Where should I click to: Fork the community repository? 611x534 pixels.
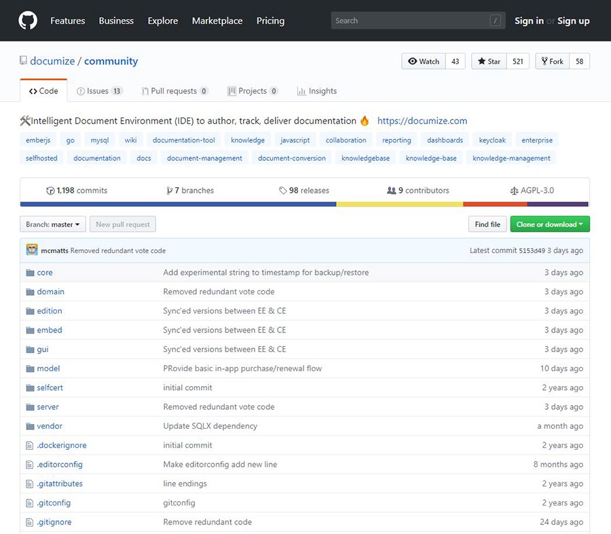552,61
